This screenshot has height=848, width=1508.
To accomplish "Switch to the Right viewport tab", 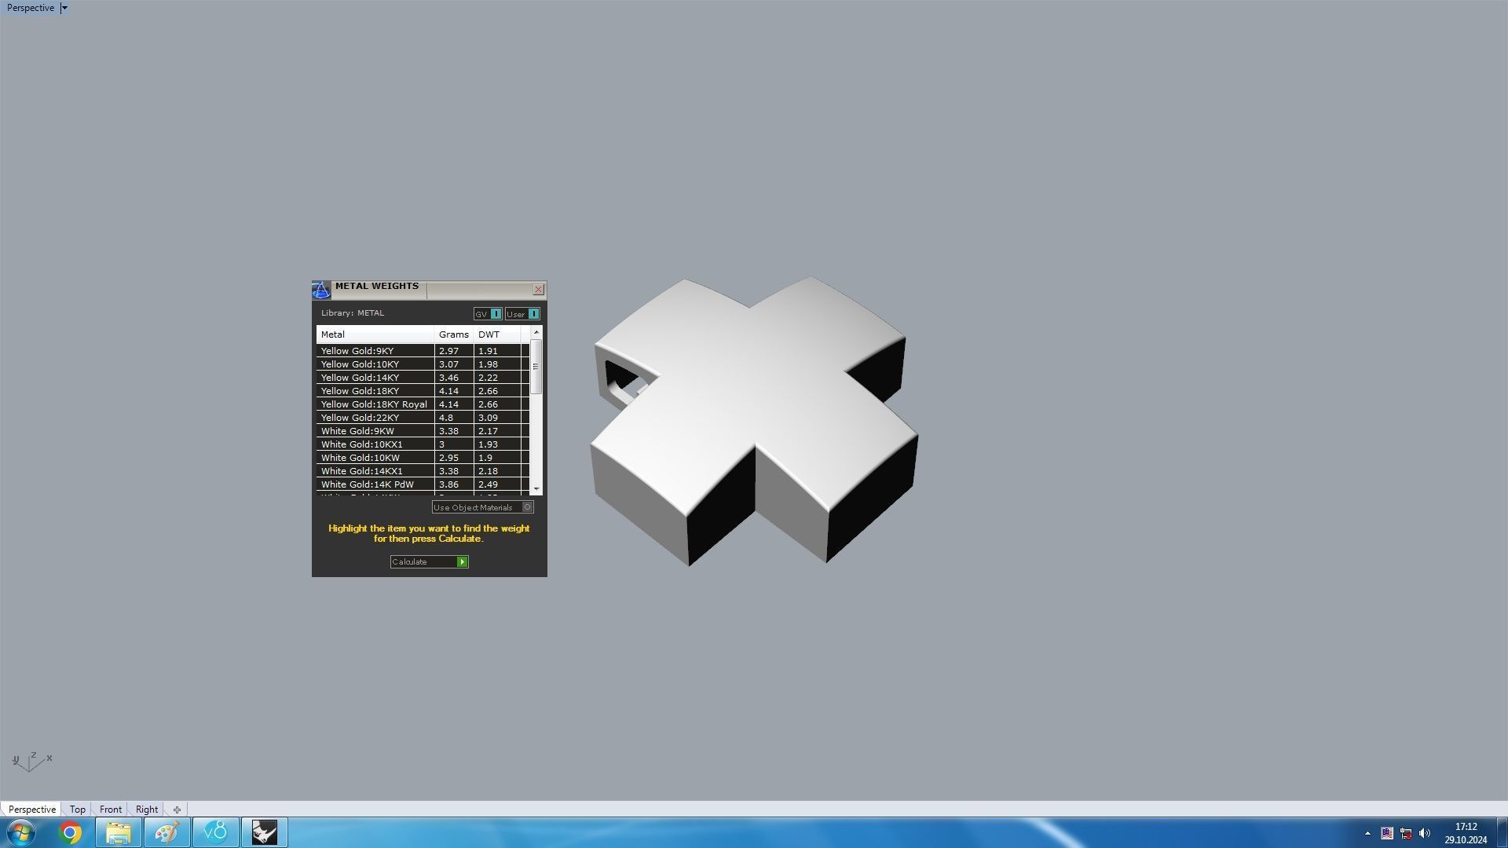I will 147,810.
